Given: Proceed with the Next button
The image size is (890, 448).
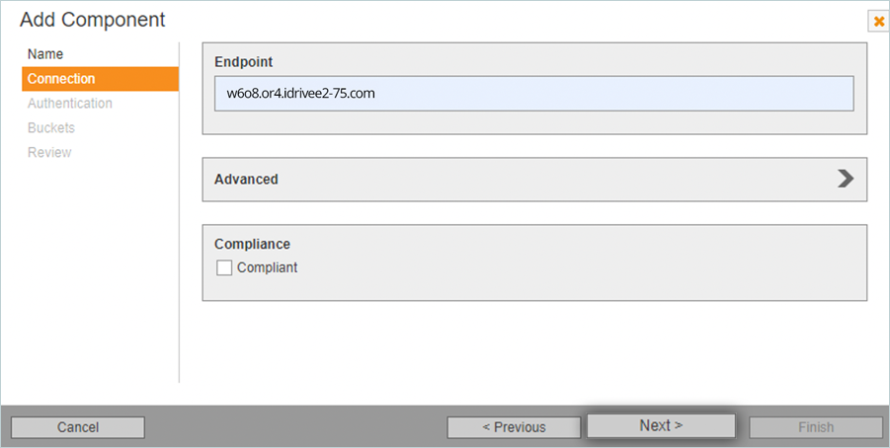Looking at the screenshot, I should 661,426.
